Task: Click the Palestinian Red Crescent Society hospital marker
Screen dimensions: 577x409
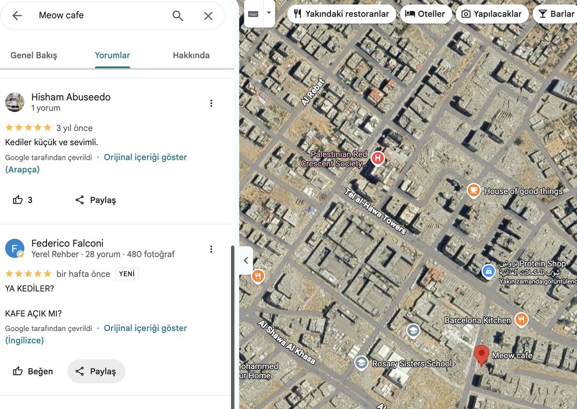Action: pos(378,158)
